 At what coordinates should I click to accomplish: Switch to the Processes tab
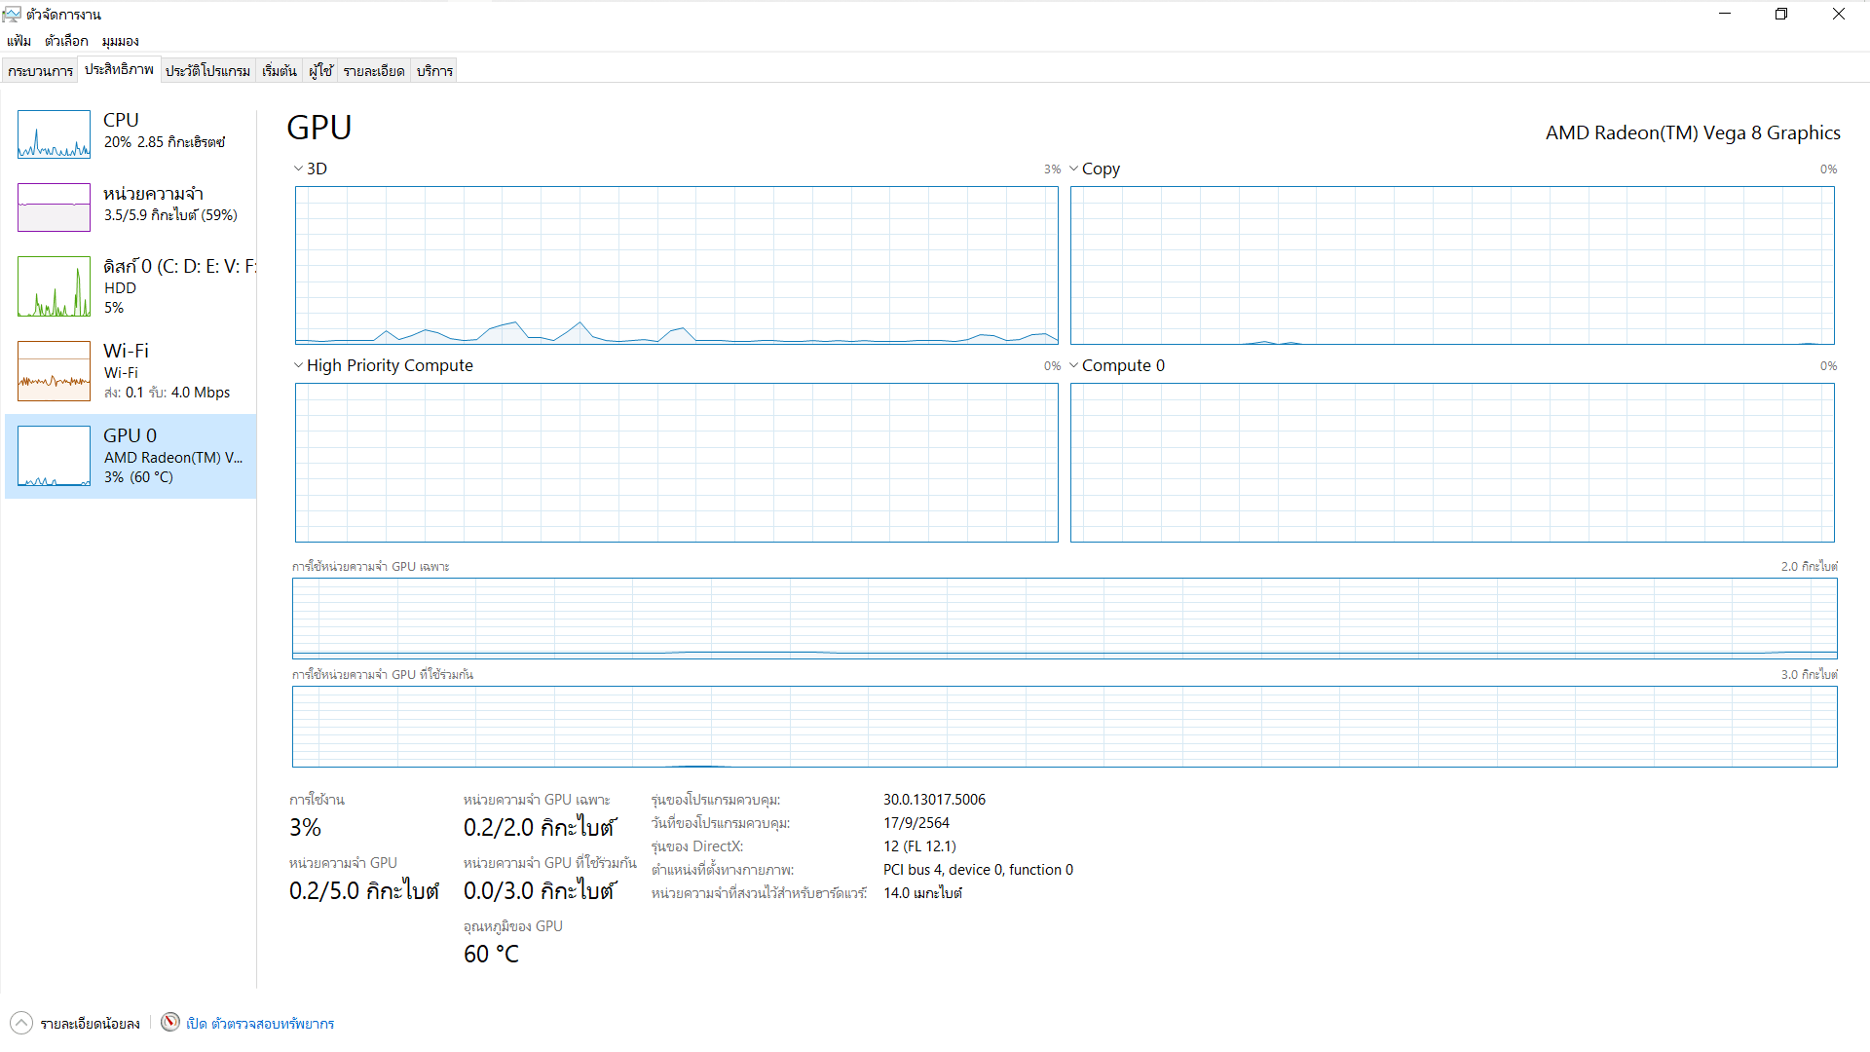40,71
